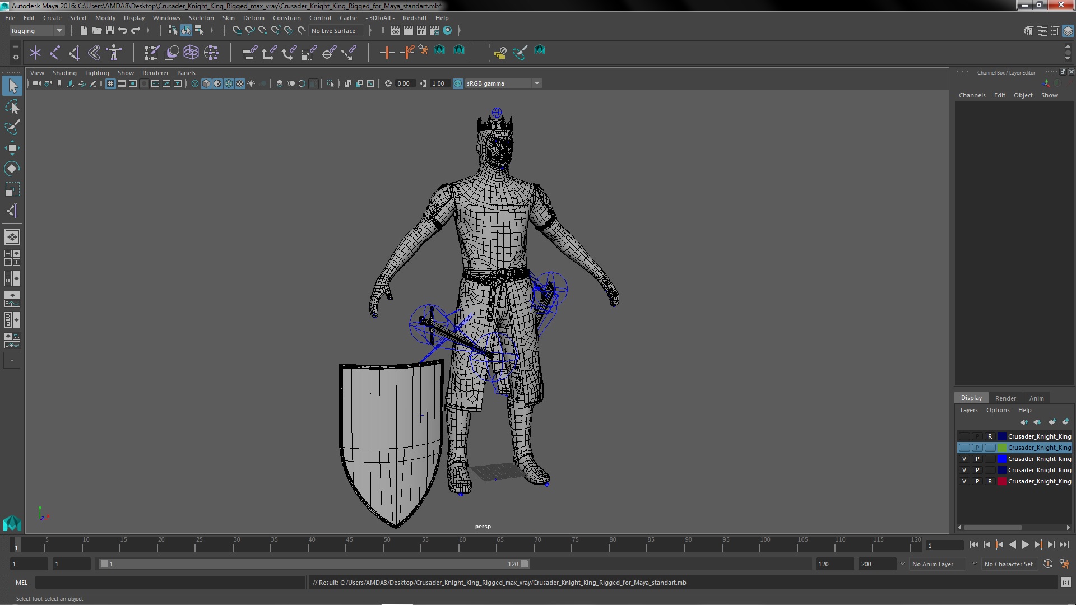The height and width of the screenshot is (605, 1076).
Task: Toggle visibility of the bright blue layer
Action: [964, 459]
